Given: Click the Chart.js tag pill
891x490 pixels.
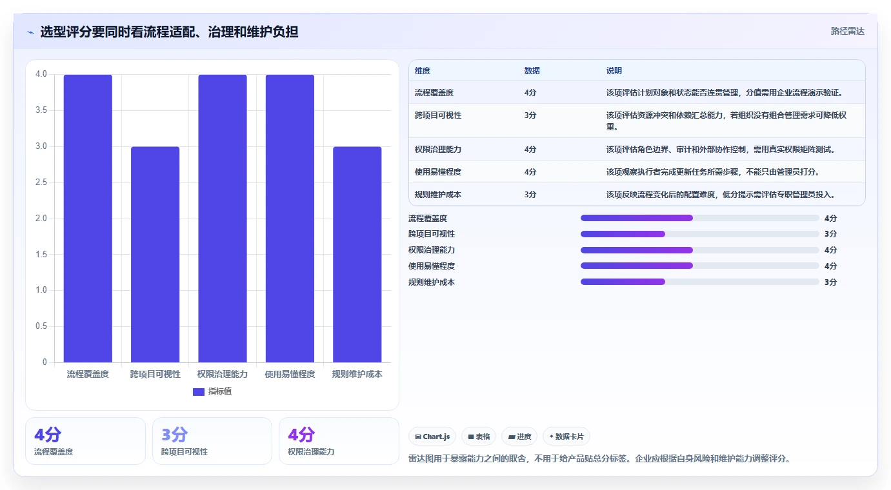Looking at the screenshot, I should pyautogui.click(x=432, y=436).
